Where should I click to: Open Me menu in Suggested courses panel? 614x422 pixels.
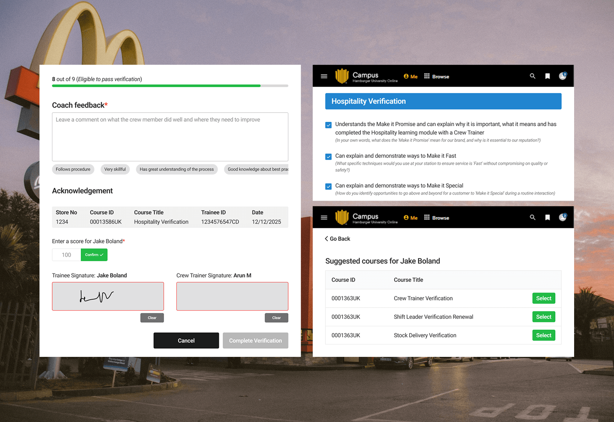410,218
